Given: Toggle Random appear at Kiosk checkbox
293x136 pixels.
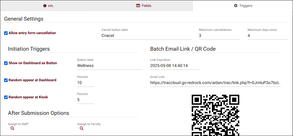Looking at the screenshot, I should [x=6, y=97].
